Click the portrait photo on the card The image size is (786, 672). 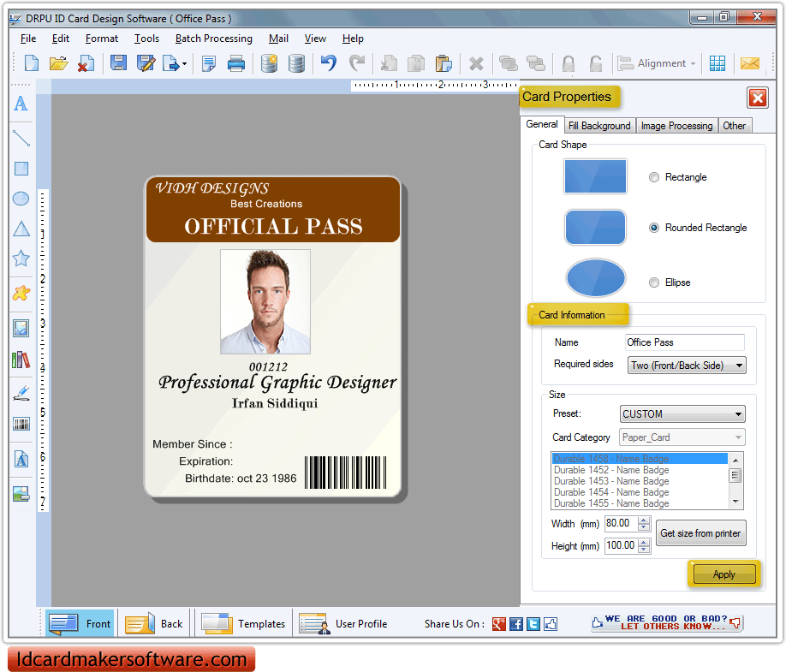[265, 301]
